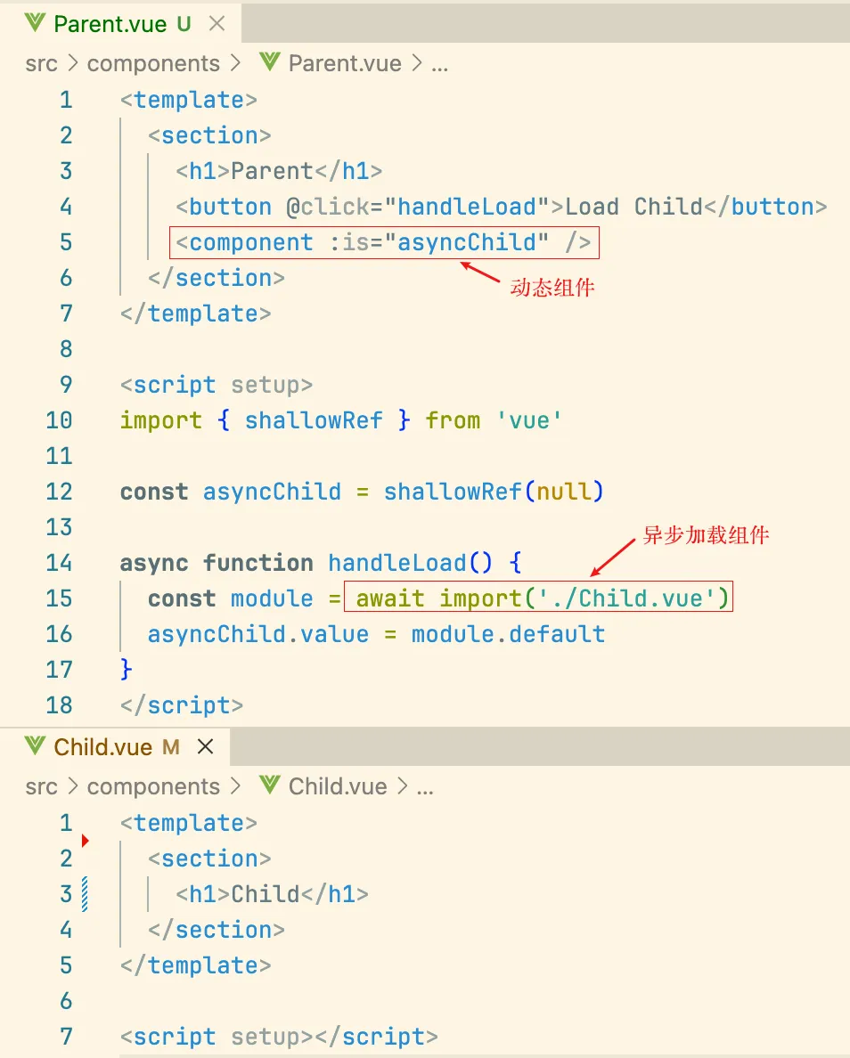Click 'handleLoad()' function name on line 14
The width and height of the screenshot is (850, 1058).
[x=411, y=563]
